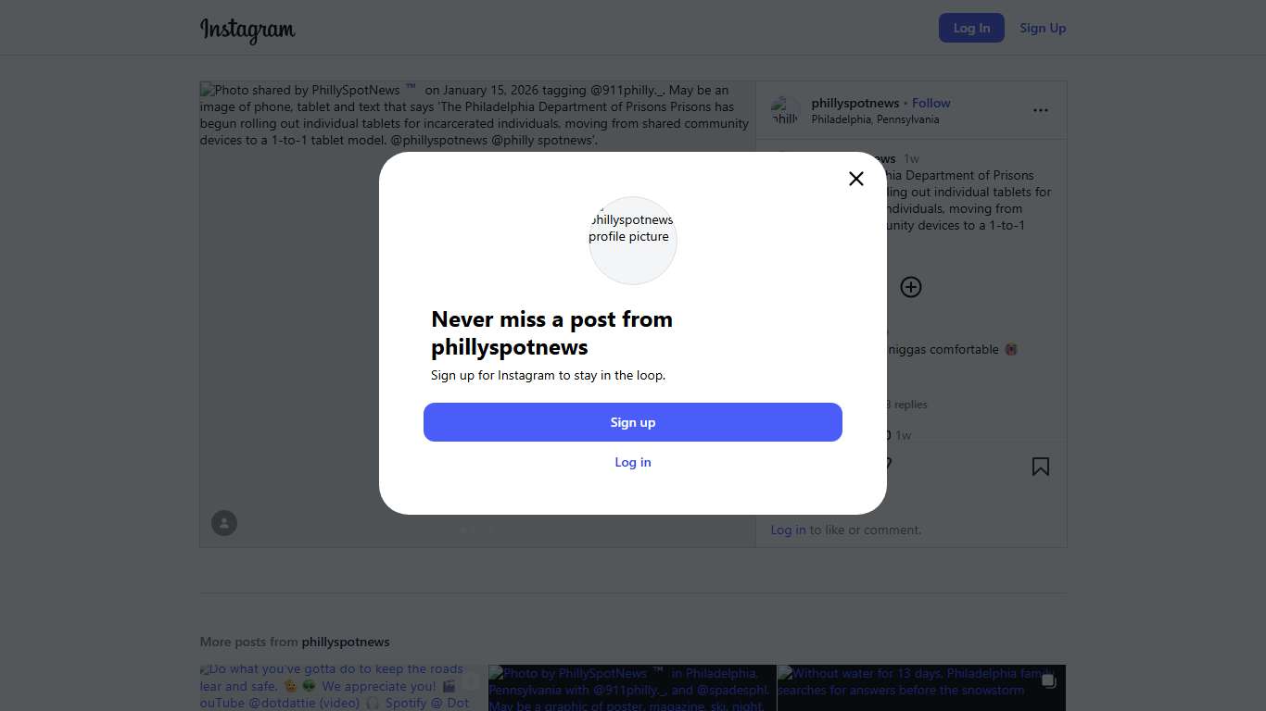Click the phillyspotnews avatar in post header

point(786,110)
